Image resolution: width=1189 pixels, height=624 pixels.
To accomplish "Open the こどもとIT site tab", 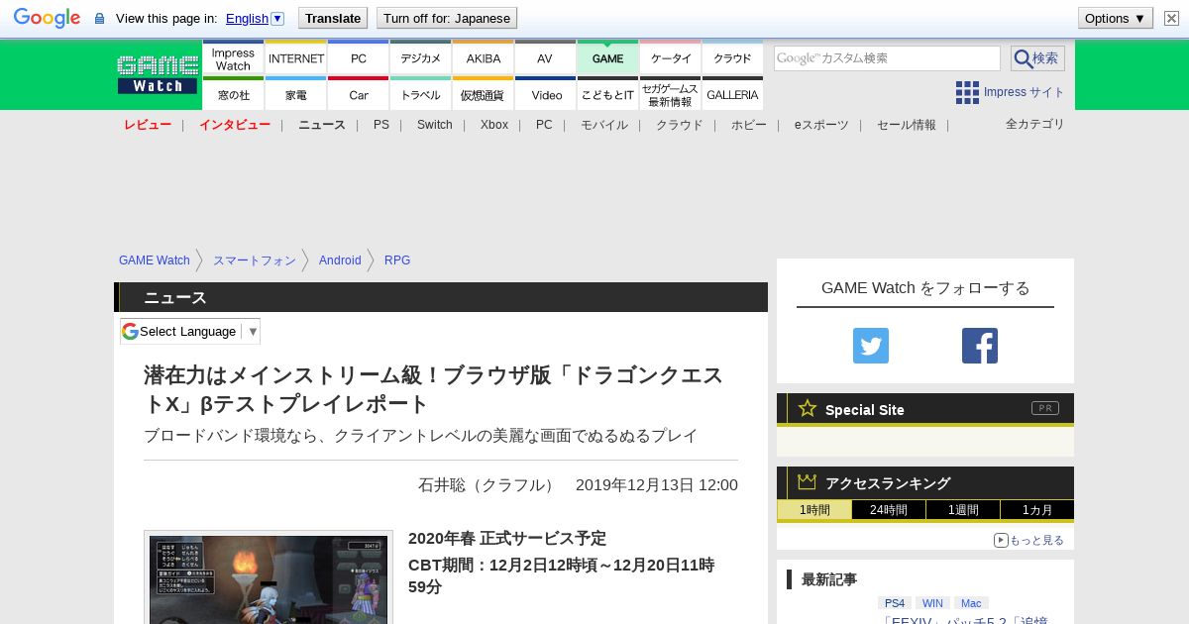I will coord(607,94).
